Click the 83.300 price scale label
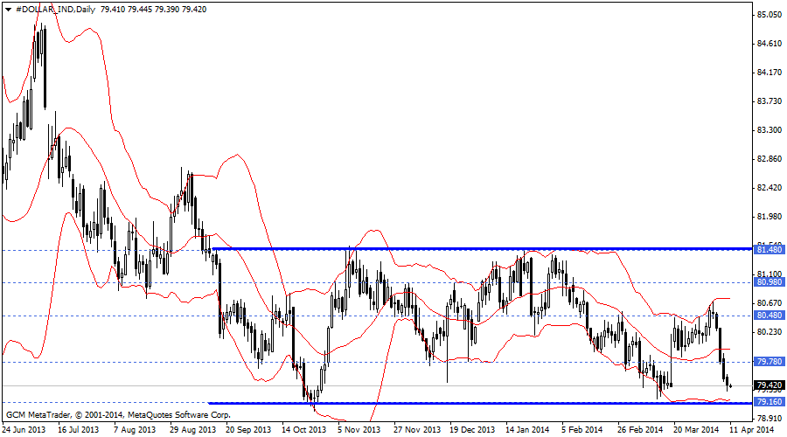This screenshot has width=787, height=437. pos(768,130)
